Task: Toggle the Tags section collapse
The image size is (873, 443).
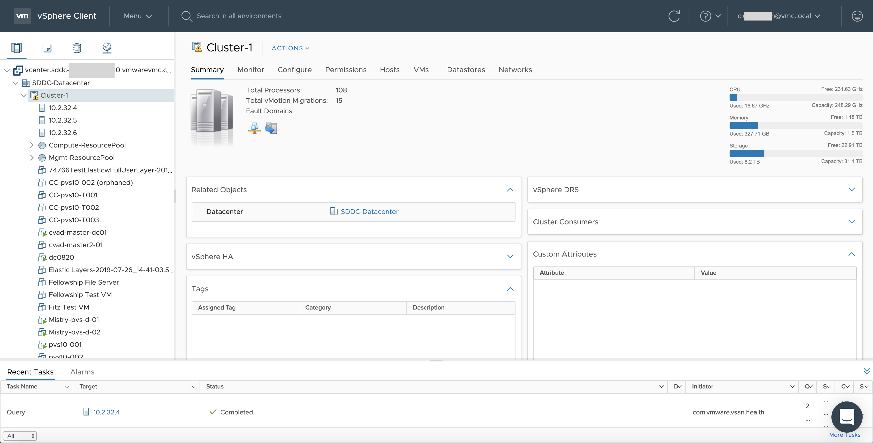Action: tap(509, 289)
